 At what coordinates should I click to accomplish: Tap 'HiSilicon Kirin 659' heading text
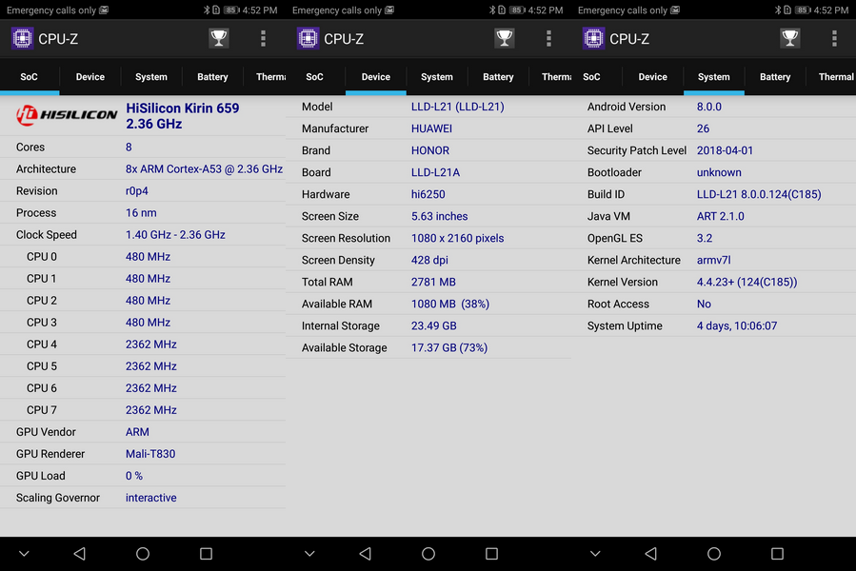pyautogui.click(x=182, y=108)
